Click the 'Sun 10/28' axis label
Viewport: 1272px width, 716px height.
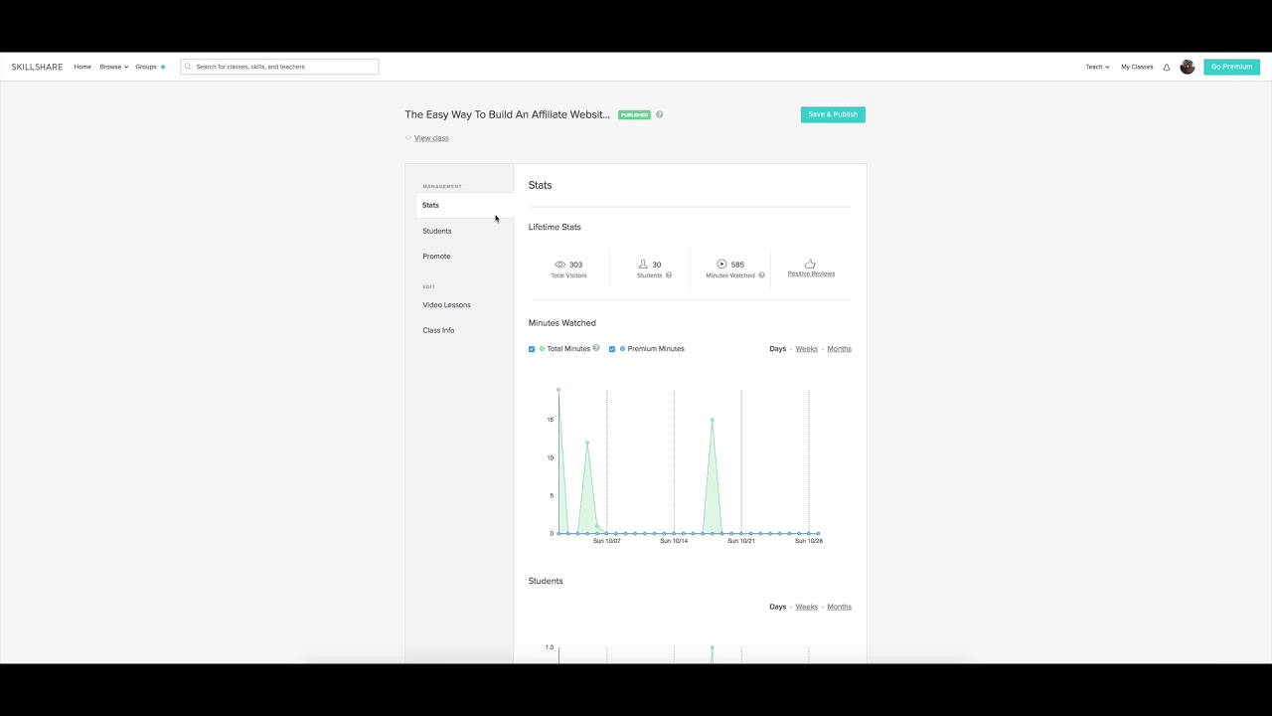(x=809, y=541)
